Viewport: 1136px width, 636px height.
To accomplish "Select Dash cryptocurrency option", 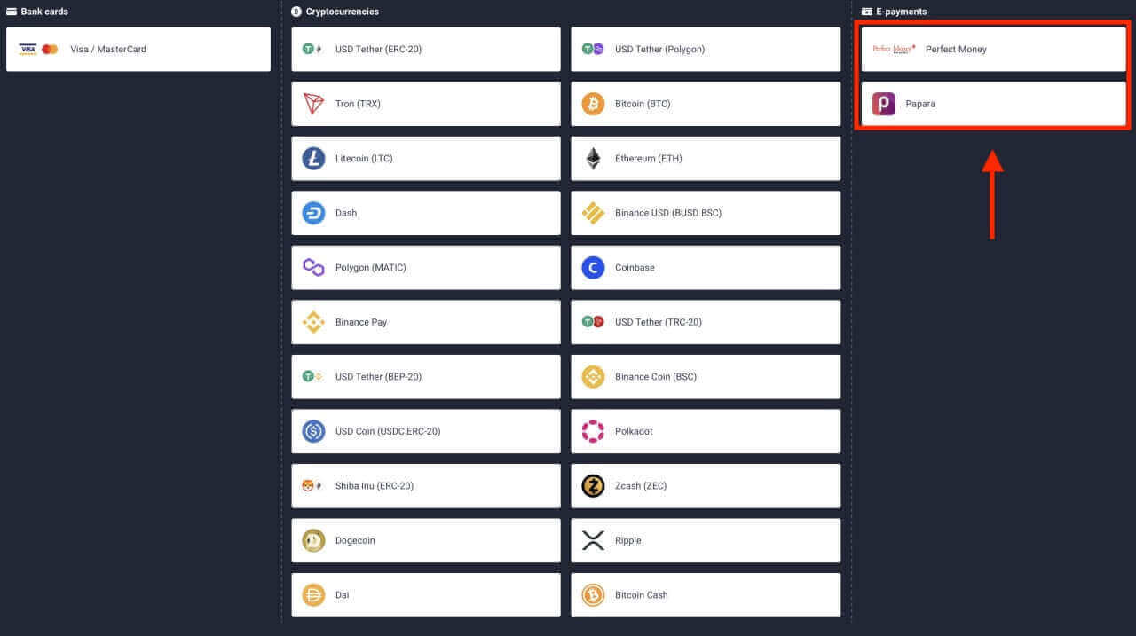I will pyautogui.click(x=425, y=213).
